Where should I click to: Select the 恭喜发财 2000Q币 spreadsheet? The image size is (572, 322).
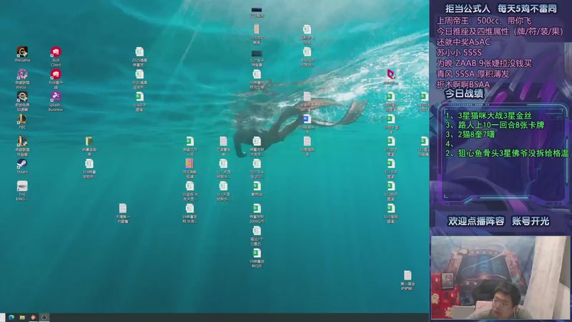point(257,213)
